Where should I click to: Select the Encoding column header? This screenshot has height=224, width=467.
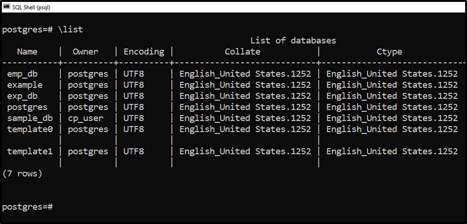click(x=143, y=52)
